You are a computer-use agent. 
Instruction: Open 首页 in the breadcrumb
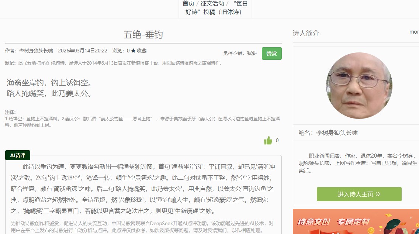coord(188,3)
